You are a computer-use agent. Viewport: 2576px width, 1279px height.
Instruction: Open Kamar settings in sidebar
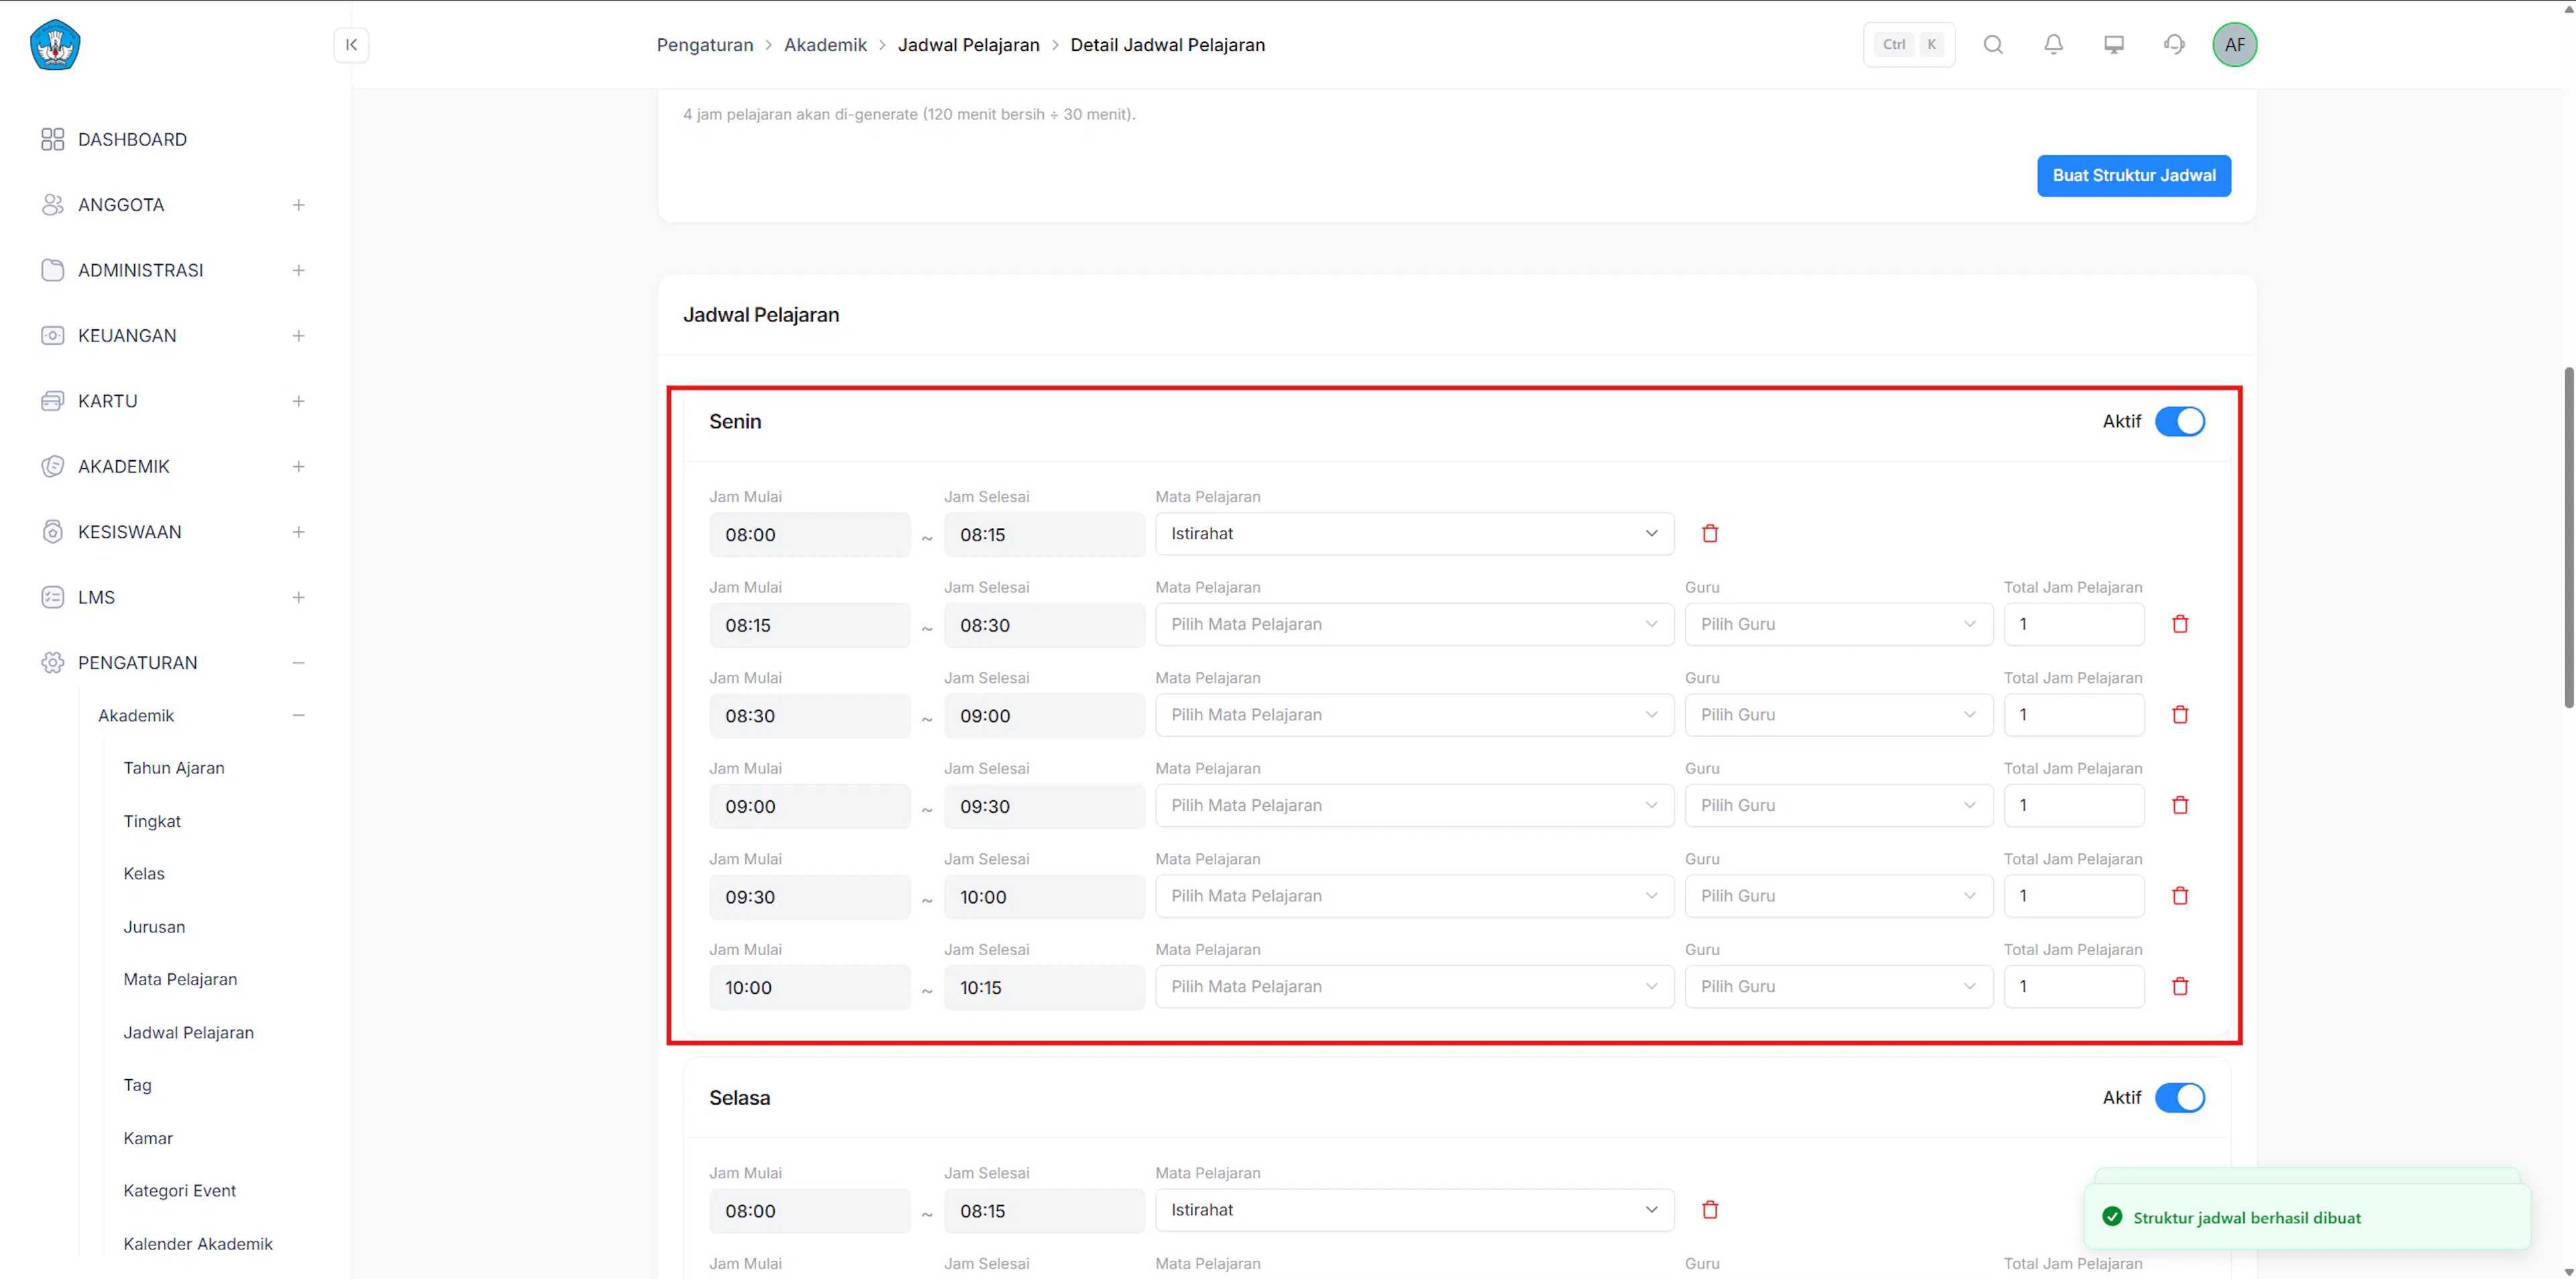148,1138
